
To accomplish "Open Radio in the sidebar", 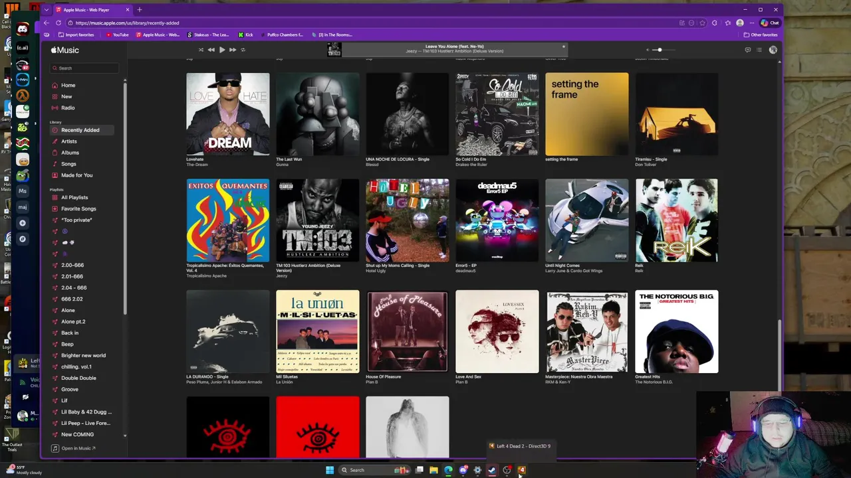I will (x=68, y=108).
